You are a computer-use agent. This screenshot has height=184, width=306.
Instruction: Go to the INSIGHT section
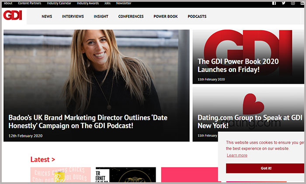coord(101,17)
